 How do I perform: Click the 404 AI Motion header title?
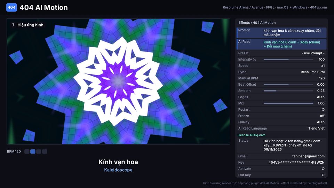(x=44, y=7)
